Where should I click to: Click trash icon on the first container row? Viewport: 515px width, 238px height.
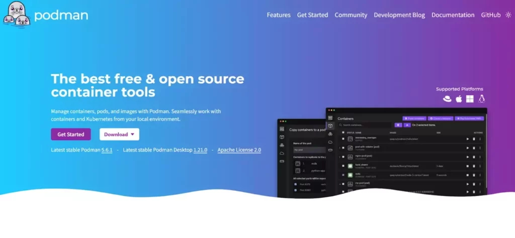click(x=473, y=139)
